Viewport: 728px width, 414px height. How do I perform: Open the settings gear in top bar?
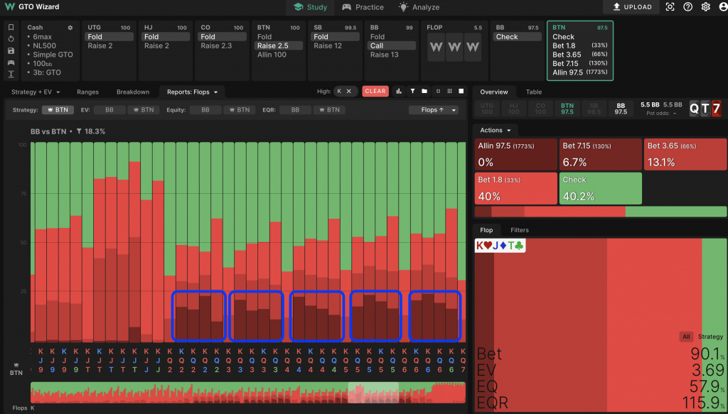pos(706,7)
